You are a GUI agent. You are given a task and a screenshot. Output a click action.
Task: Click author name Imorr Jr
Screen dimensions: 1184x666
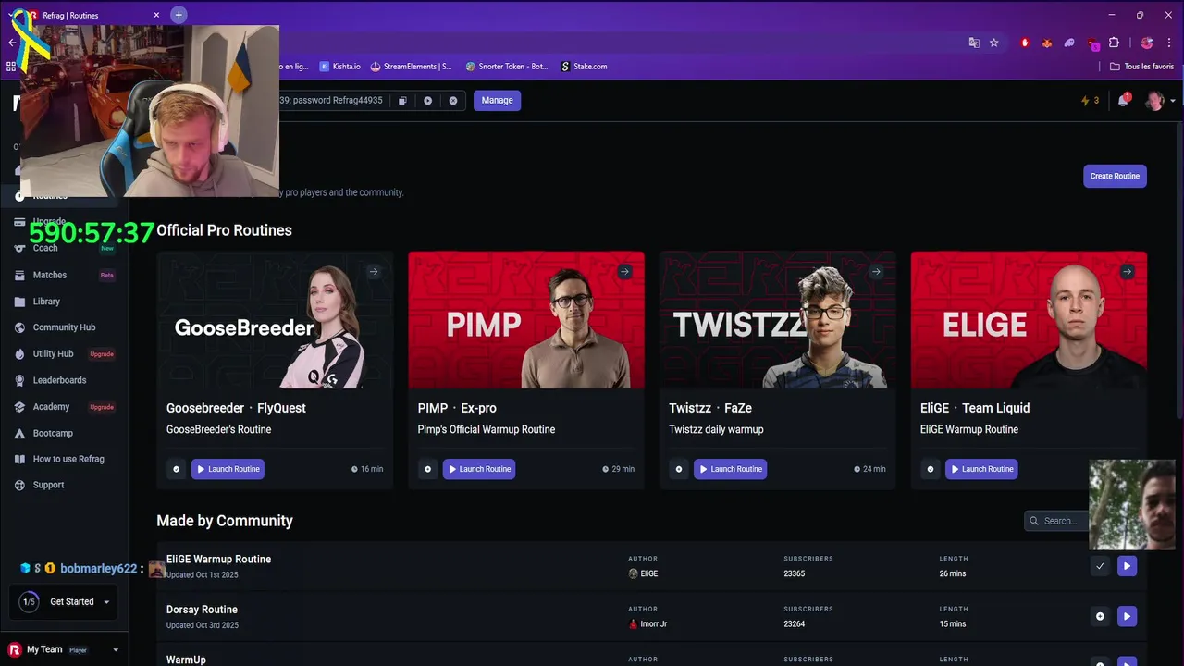tap(653, 624)
